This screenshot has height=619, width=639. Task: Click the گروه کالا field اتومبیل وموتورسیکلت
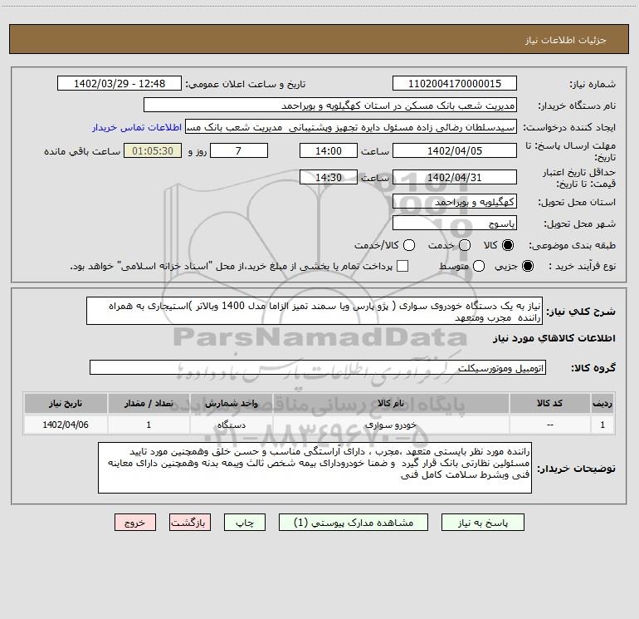click(x=318, y=367)
